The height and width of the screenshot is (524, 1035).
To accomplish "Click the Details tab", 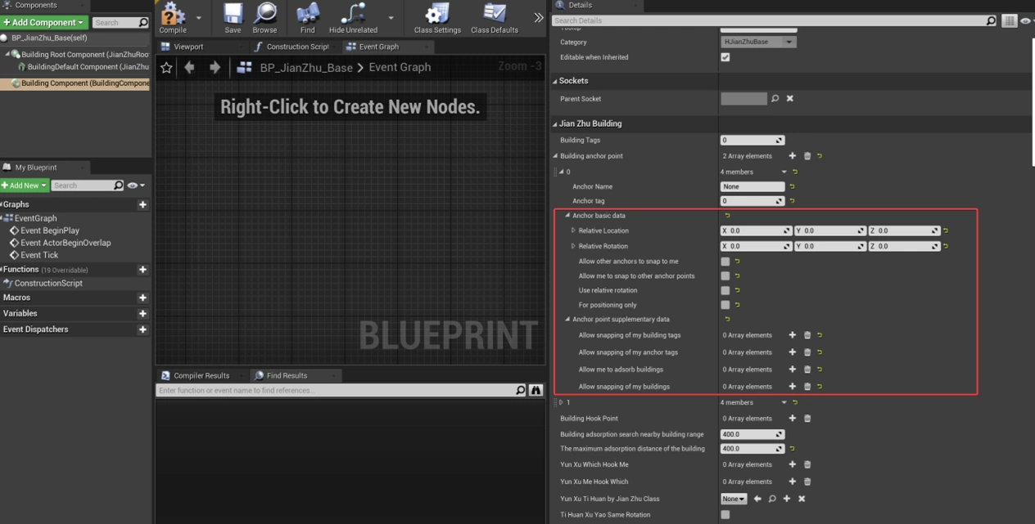I will pyautogui.click(x=580, y=5).
